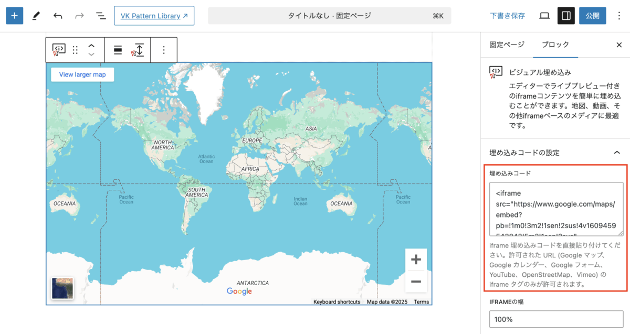Open the top bar options kebab menu
Viewport: 630px width, 334px height.
coord(618,16)
